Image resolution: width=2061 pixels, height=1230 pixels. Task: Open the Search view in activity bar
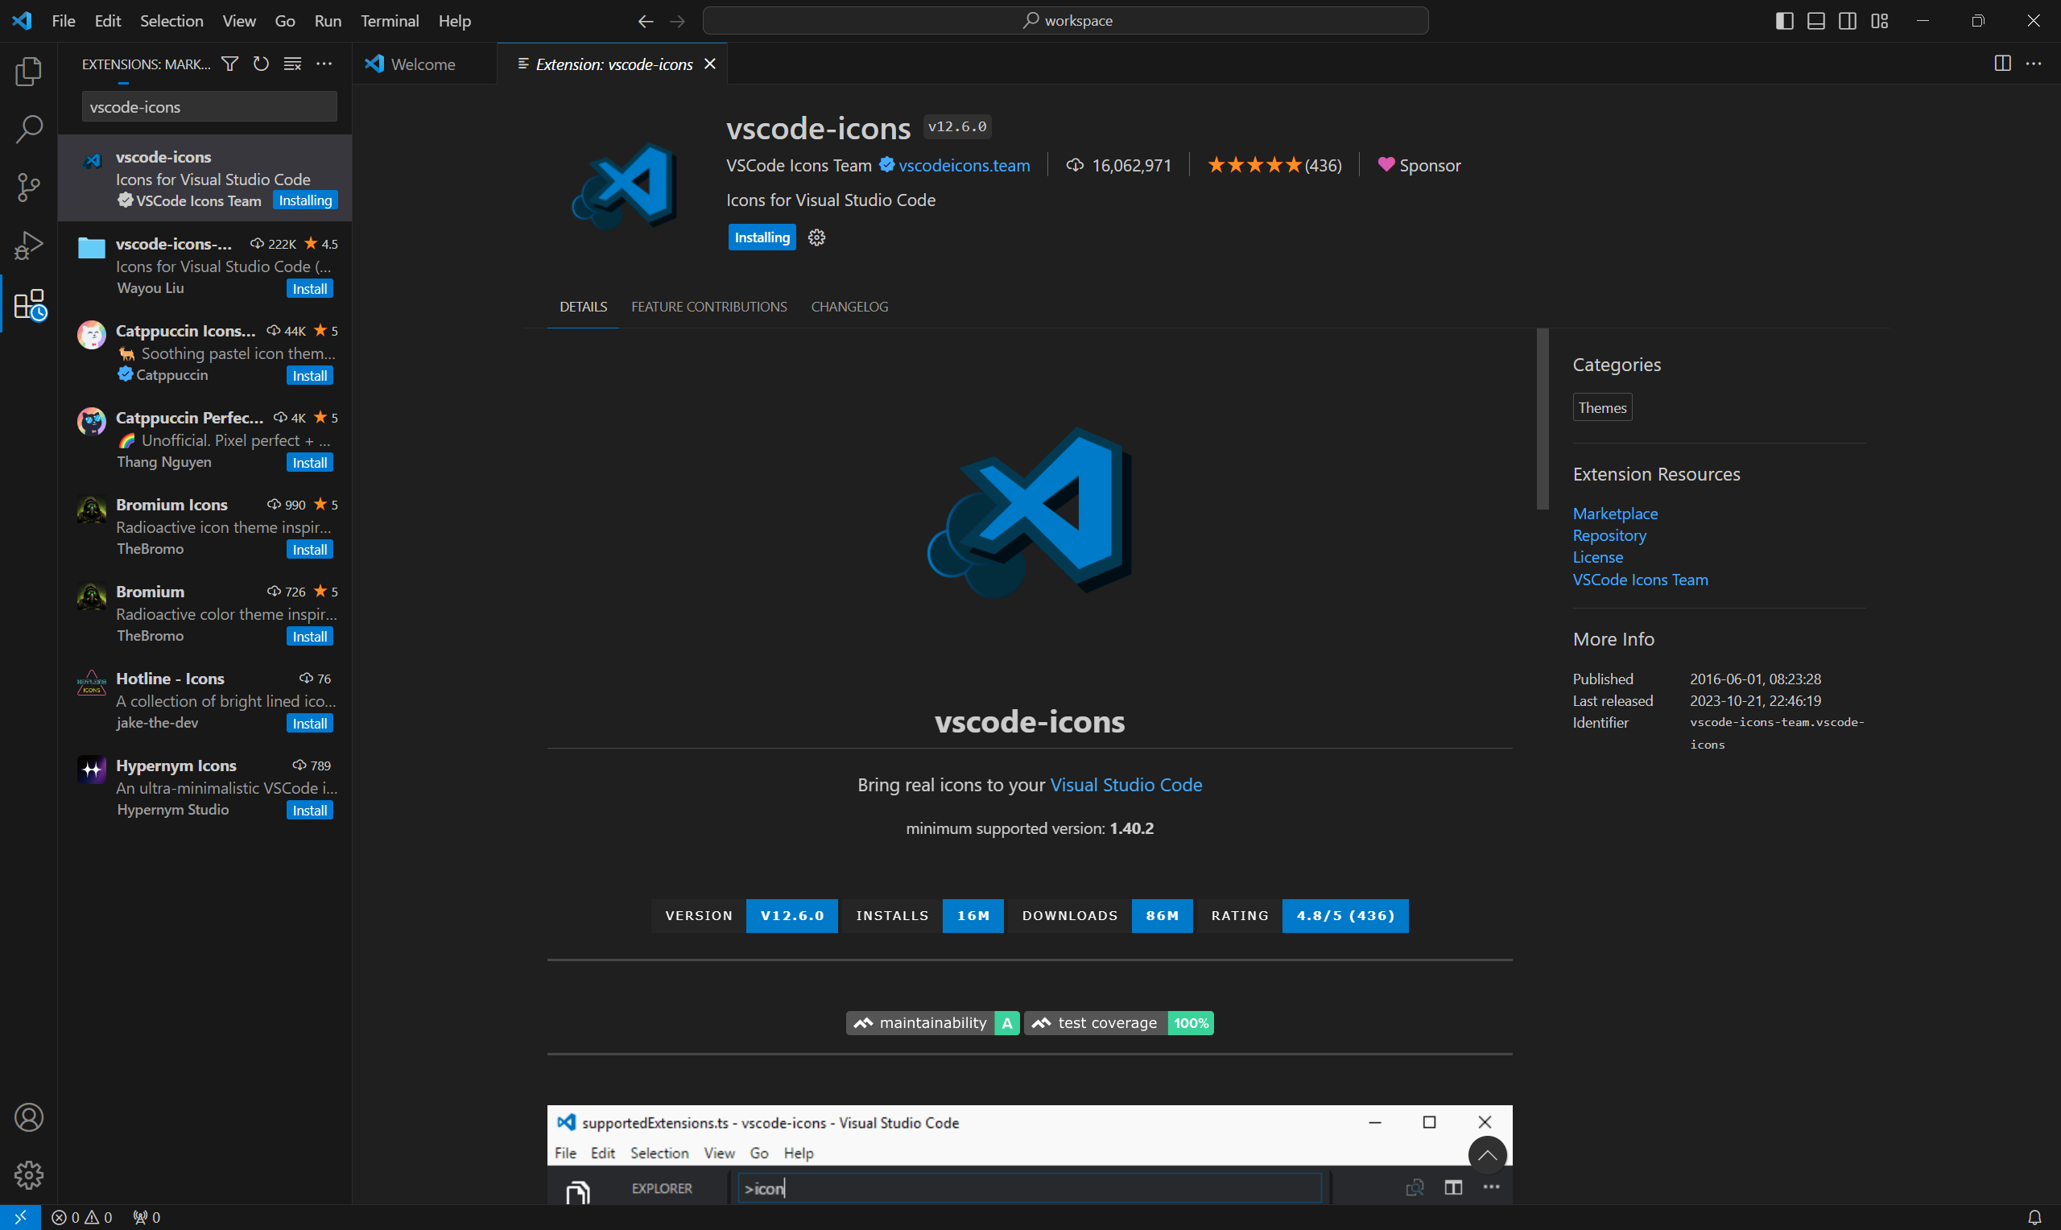pos(29,130)
